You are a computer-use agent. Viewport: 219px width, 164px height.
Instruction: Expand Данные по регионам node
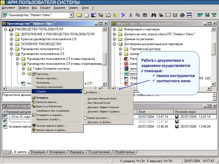(114, 39)
